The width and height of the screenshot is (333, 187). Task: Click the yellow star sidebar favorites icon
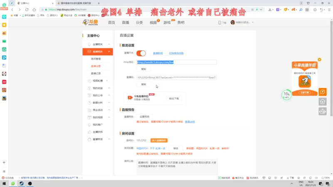tap(4, 25)
